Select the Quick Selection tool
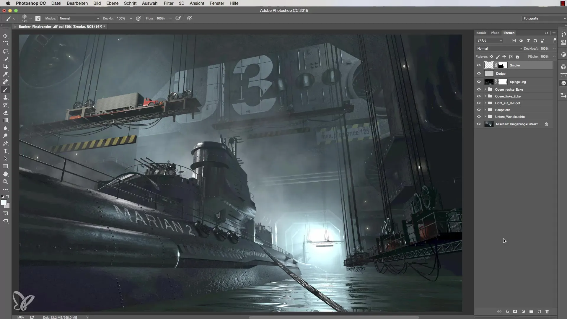Screen dimensions: 567x319 click(5, 59)
